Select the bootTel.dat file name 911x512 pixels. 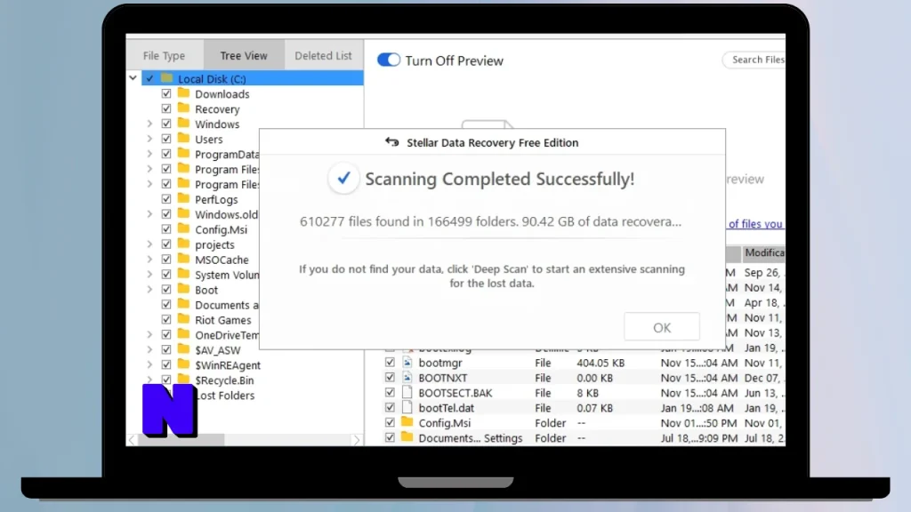tap(447, 408)
